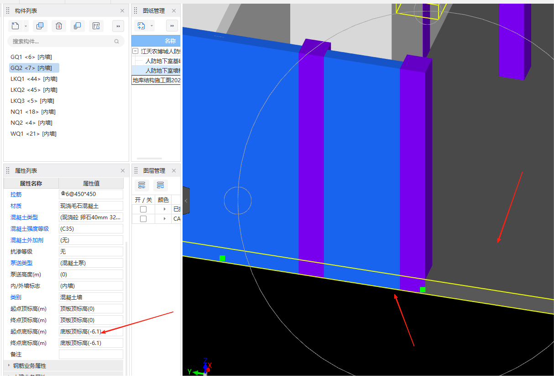
Task: Click the second layer management toolbar icon
Action: [160, 185]
